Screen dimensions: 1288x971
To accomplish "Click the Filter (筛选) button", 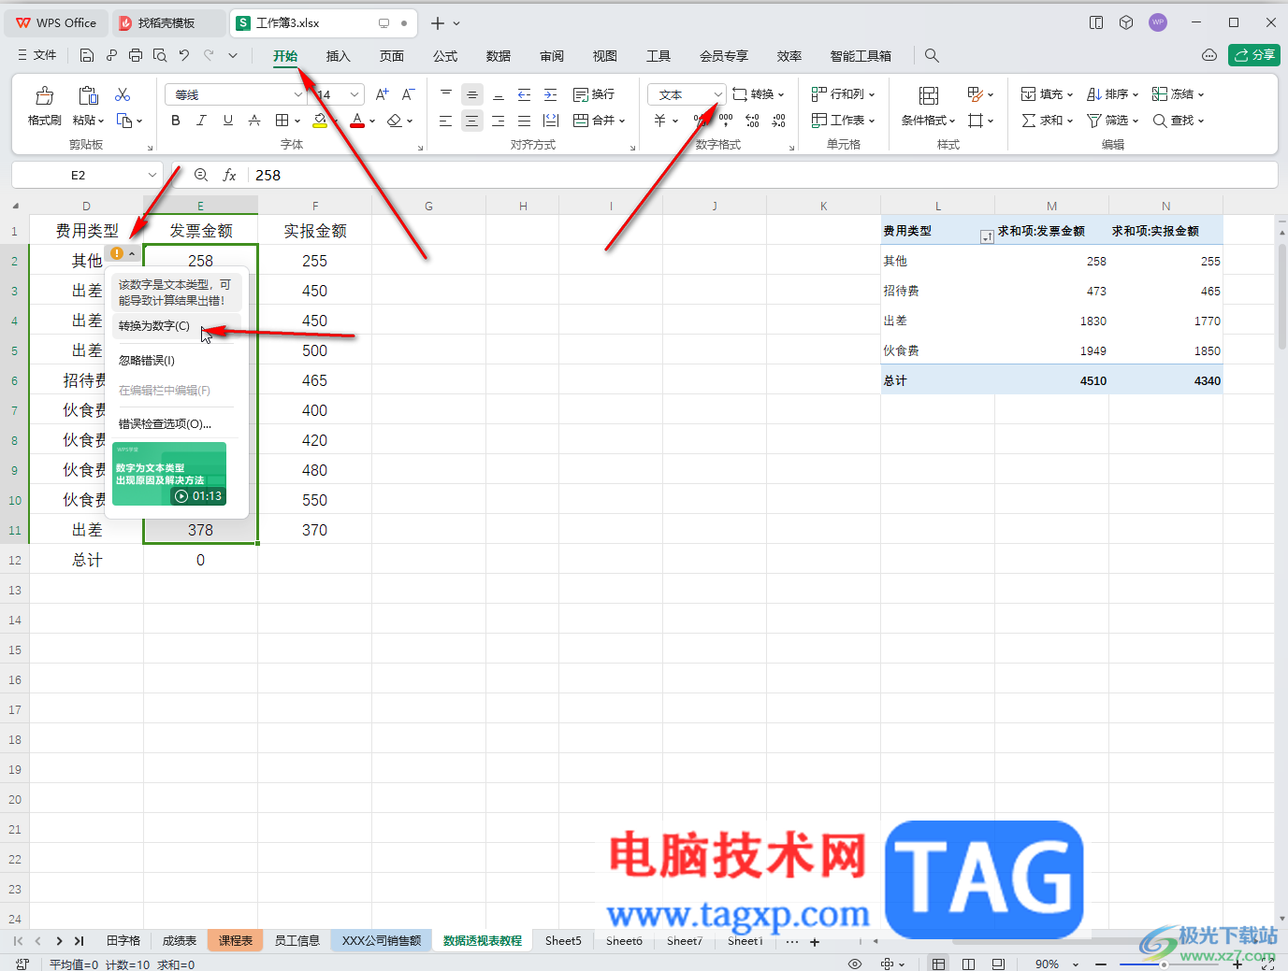I will pos(1112,121).
